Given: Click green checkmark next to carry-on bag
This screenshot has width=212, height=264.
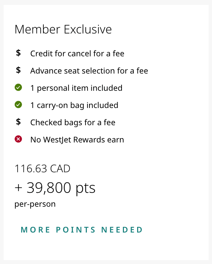Looking at the screenshot, I should (18, 105).
